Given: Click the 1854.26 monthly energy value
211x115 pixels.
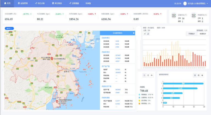Looking at the screenshot, I should (74, 19).
